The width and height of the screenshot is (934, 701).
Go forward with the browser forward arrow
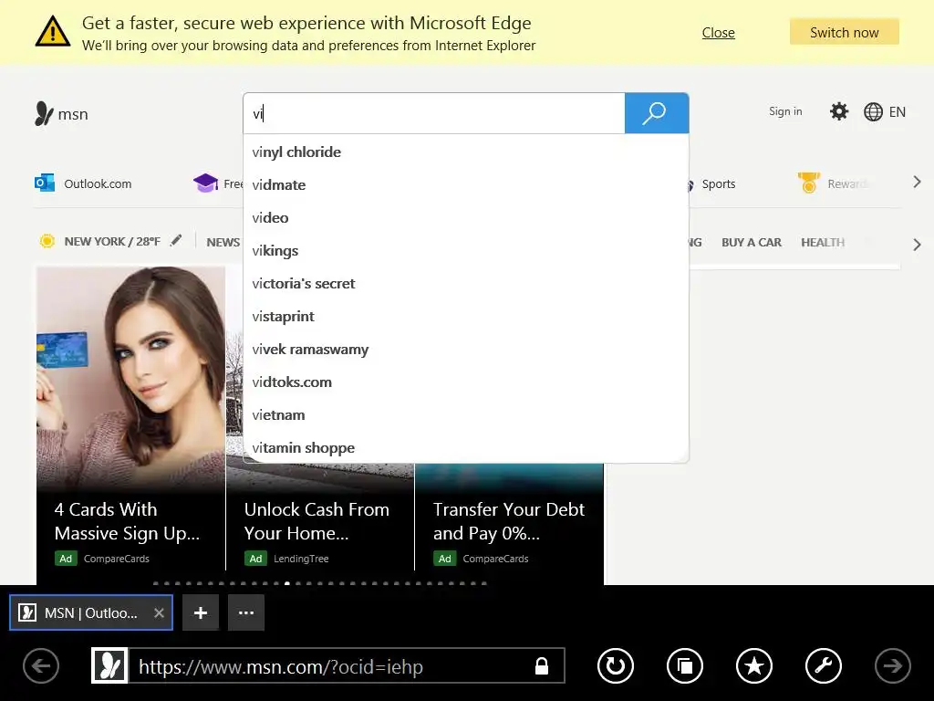coord(892,665)
